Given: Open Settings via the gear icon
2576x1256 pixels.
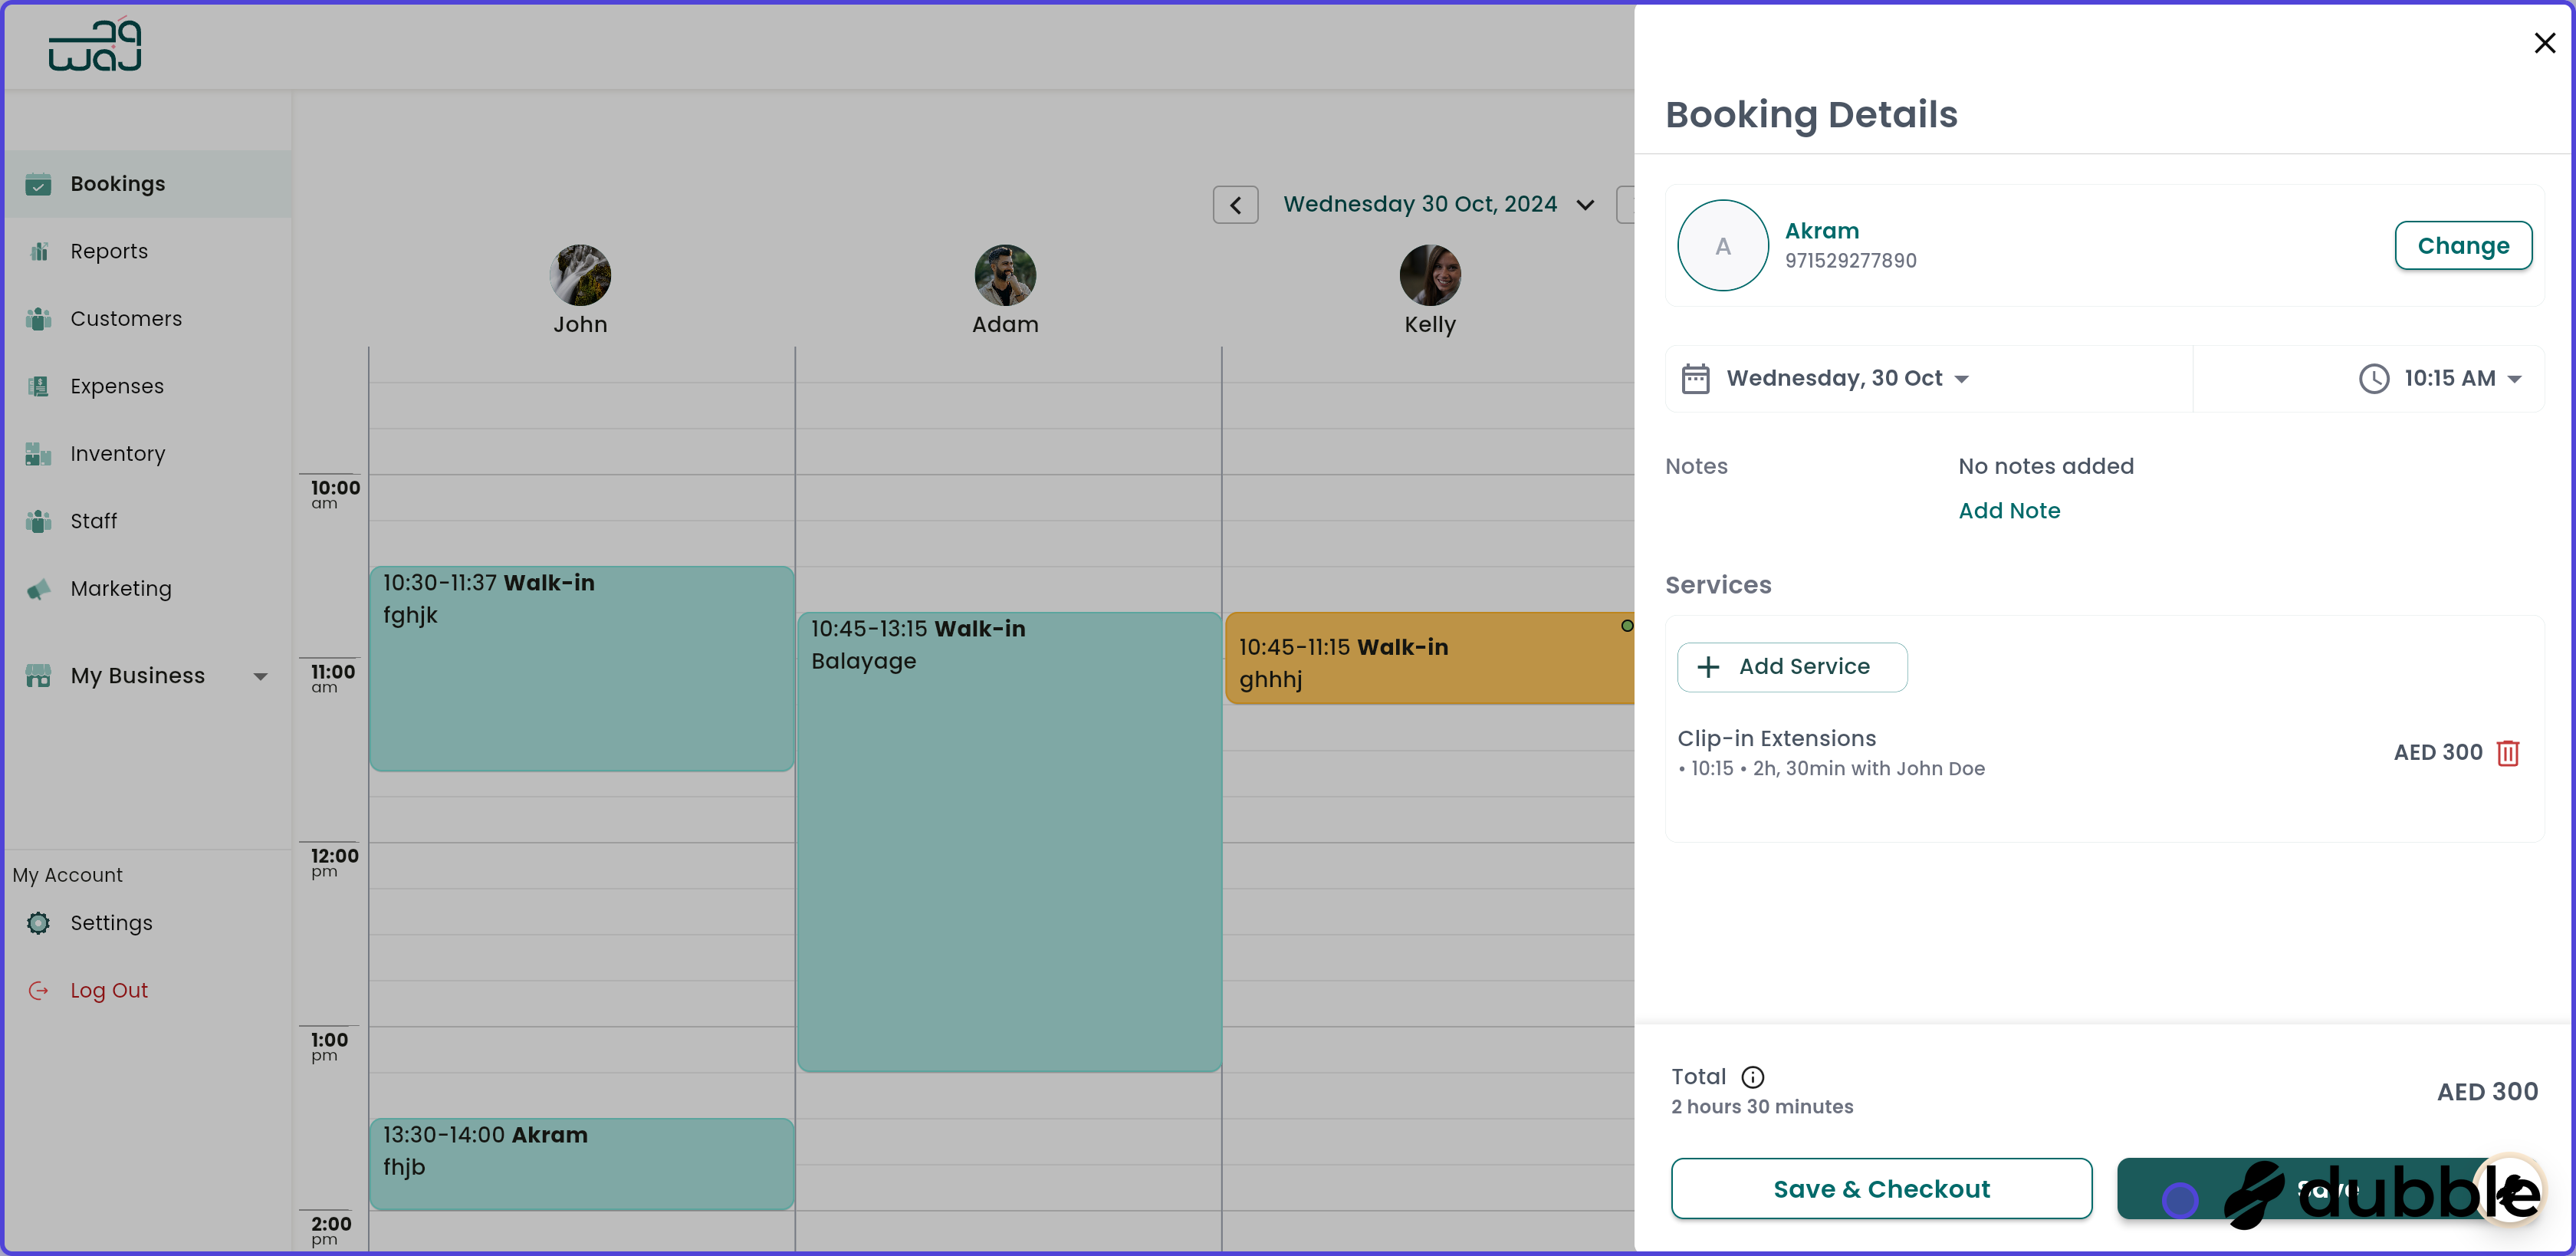Looking at the screenshot, I should 38,923.
